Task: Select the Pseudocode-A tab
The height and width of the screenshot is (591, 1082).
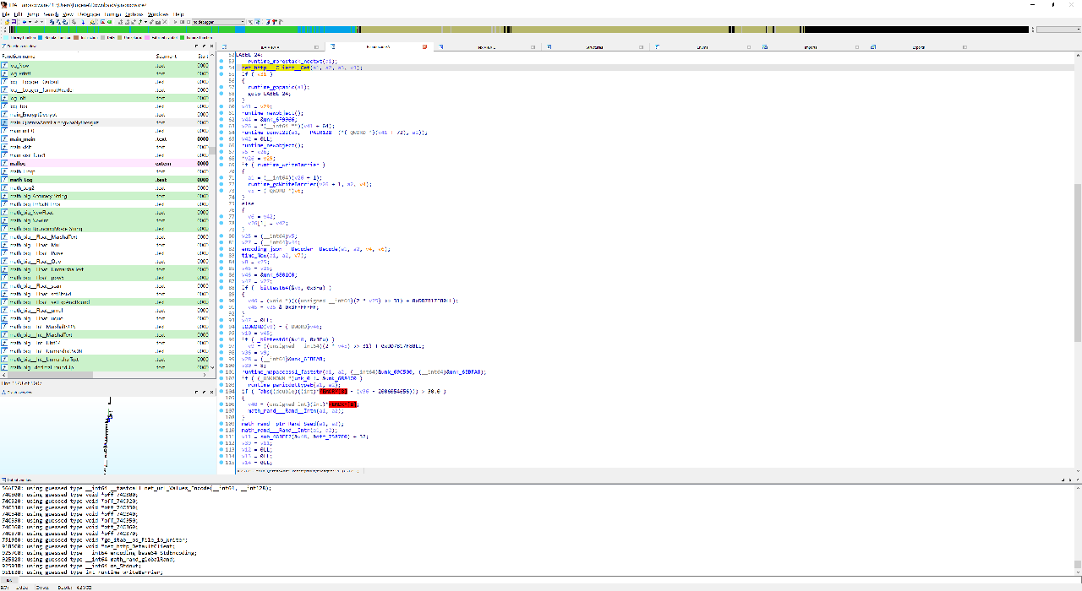Action: tap(380, 46)
